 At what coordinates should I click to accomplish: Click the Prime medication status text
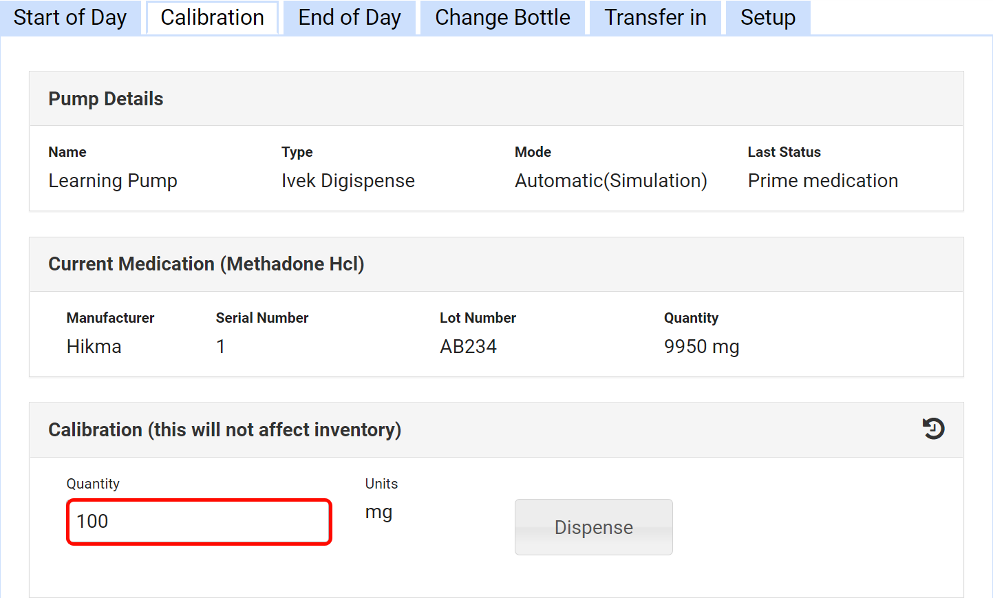pyautogui.click(x=822, y=181)
